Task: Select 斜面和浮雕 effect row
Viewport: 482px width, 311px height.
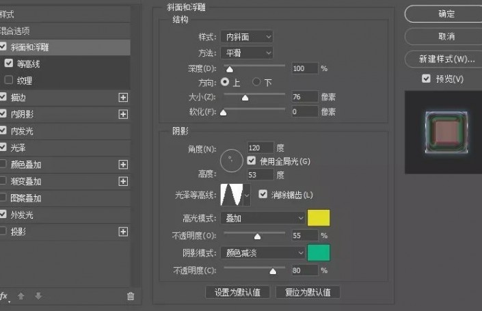Action: click(x=65, y=47)
